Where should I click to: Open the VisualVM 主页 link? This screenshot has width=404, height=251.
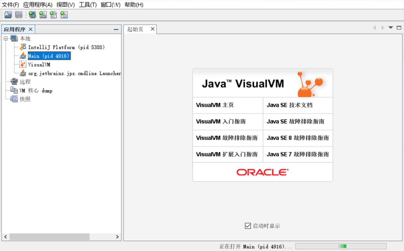(215, 105)
